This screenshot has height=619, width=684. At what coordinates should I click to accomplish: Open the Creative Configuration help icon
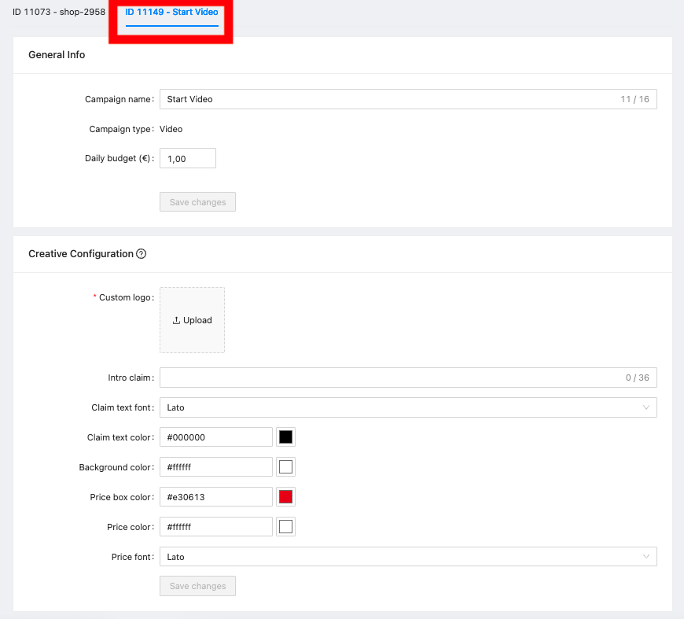(x=141, y=253)
